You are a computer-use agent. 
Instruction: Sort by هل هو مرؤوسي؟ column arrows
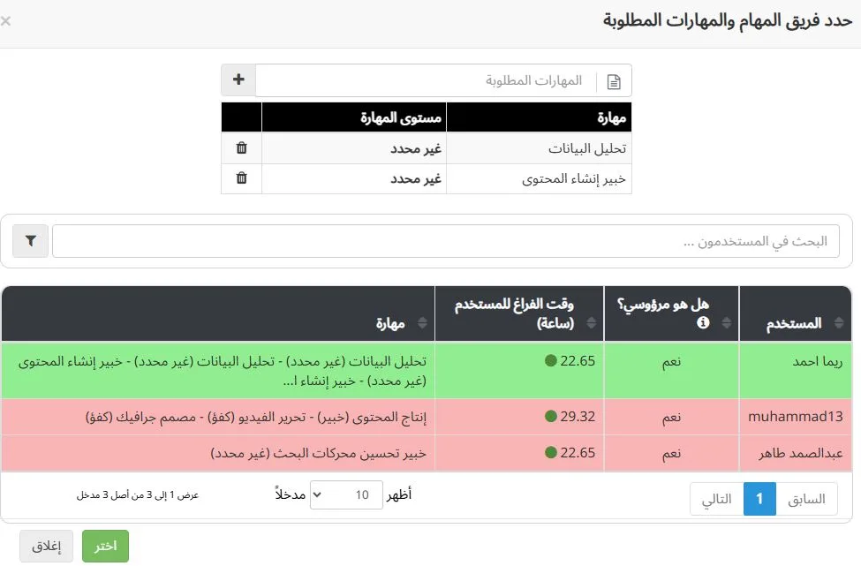tap(727, 322)
